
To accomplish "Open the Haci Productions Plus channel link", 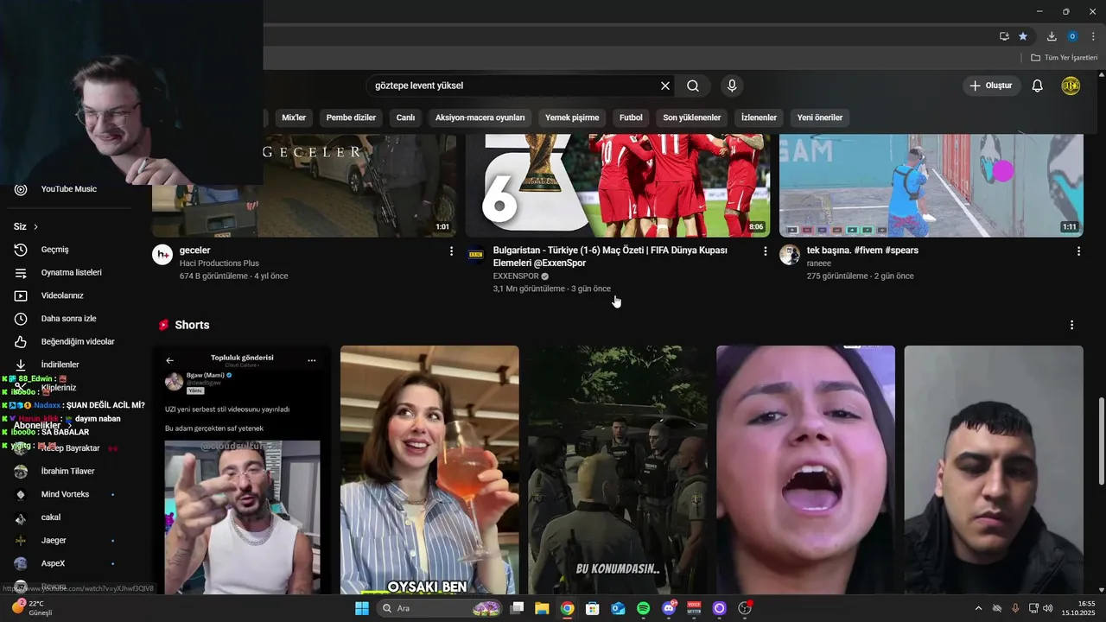I will point(219,263).
